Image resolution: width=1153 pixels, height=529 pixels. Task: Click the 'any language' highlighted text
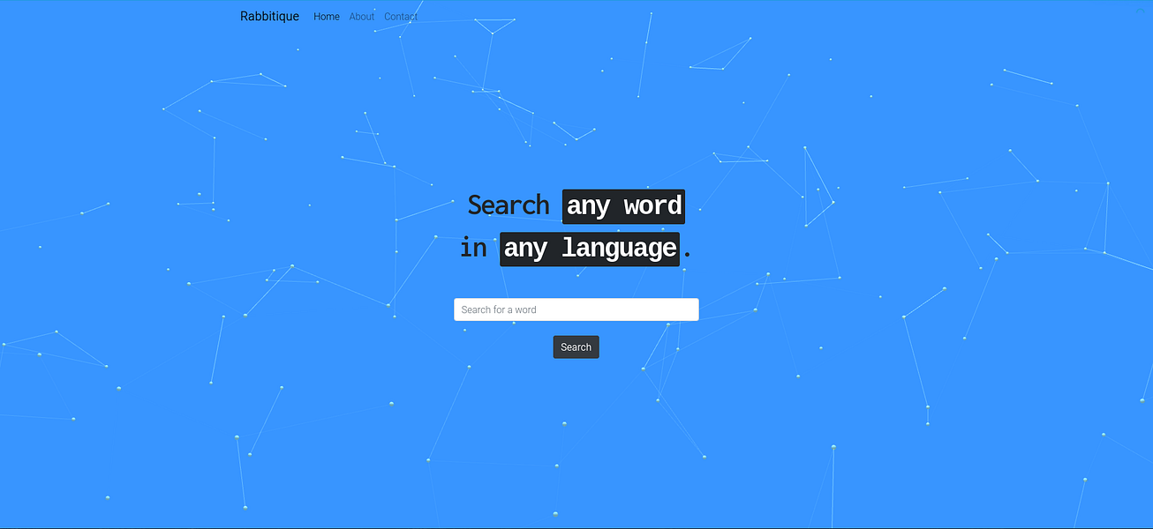click(590, 250)
